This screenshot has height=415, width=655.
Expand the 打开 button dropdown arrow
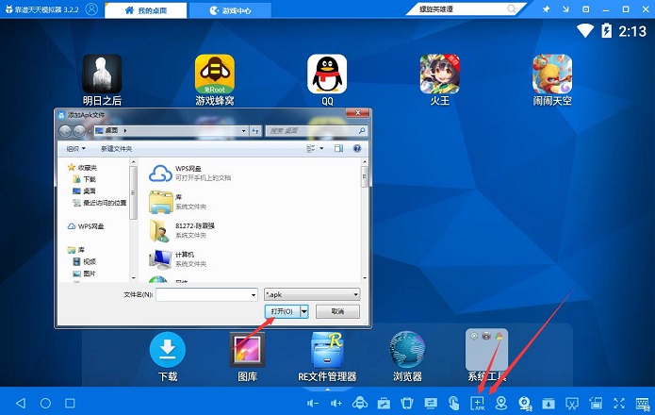pyautogui.click(x=304, y=311)
